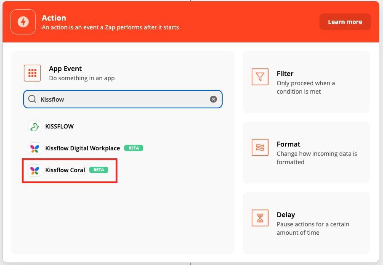383x265 pixels.
Task: Click the App Event grid icon
Action: coord(32,73)
